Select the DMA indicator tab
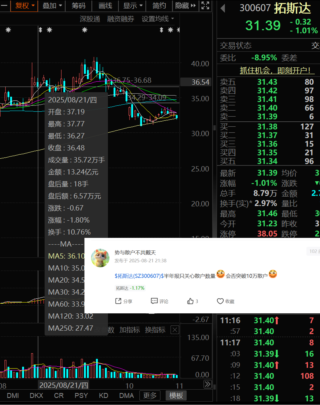This screenshot has height=405, width=320. [126, 396]
